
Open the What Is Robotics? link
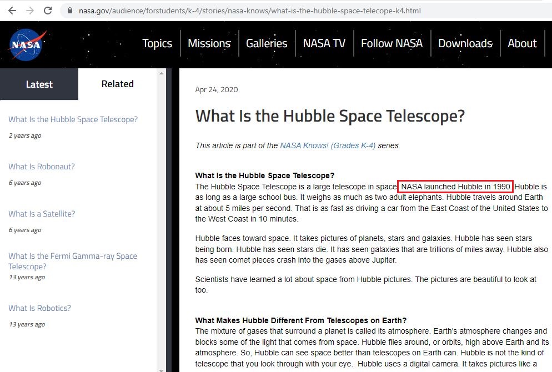click(x=39, y=308)
